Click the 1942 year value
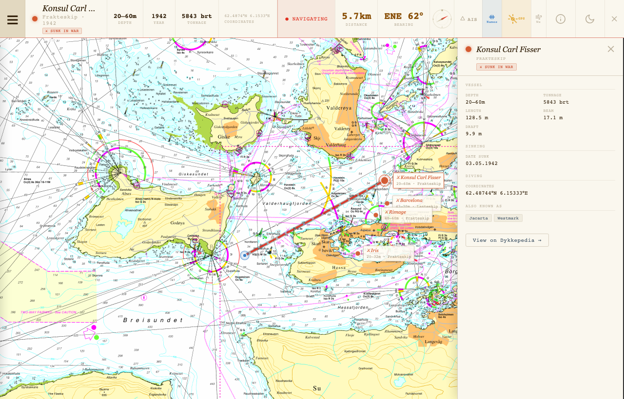 pos(159,16)
